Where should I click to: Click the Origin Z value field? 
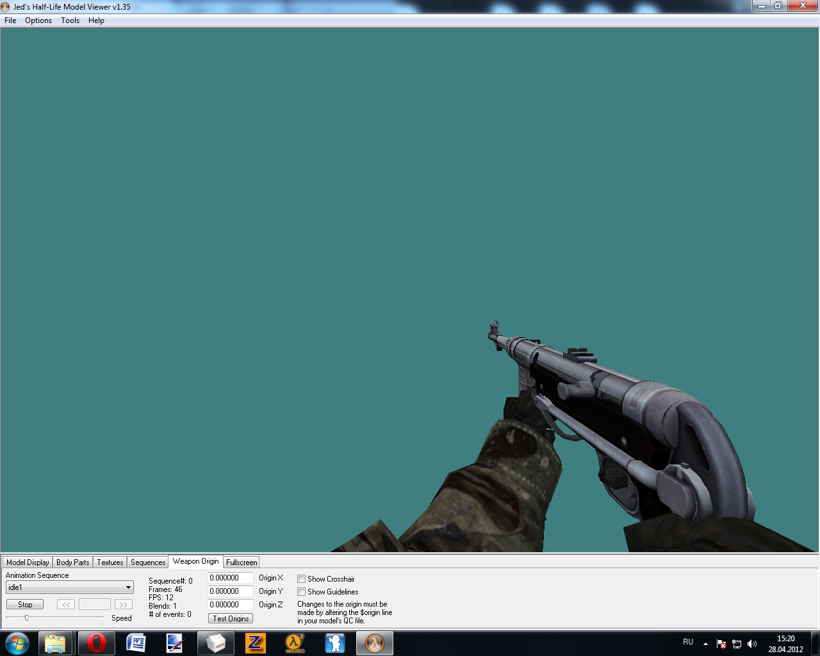tap(230, 605)
